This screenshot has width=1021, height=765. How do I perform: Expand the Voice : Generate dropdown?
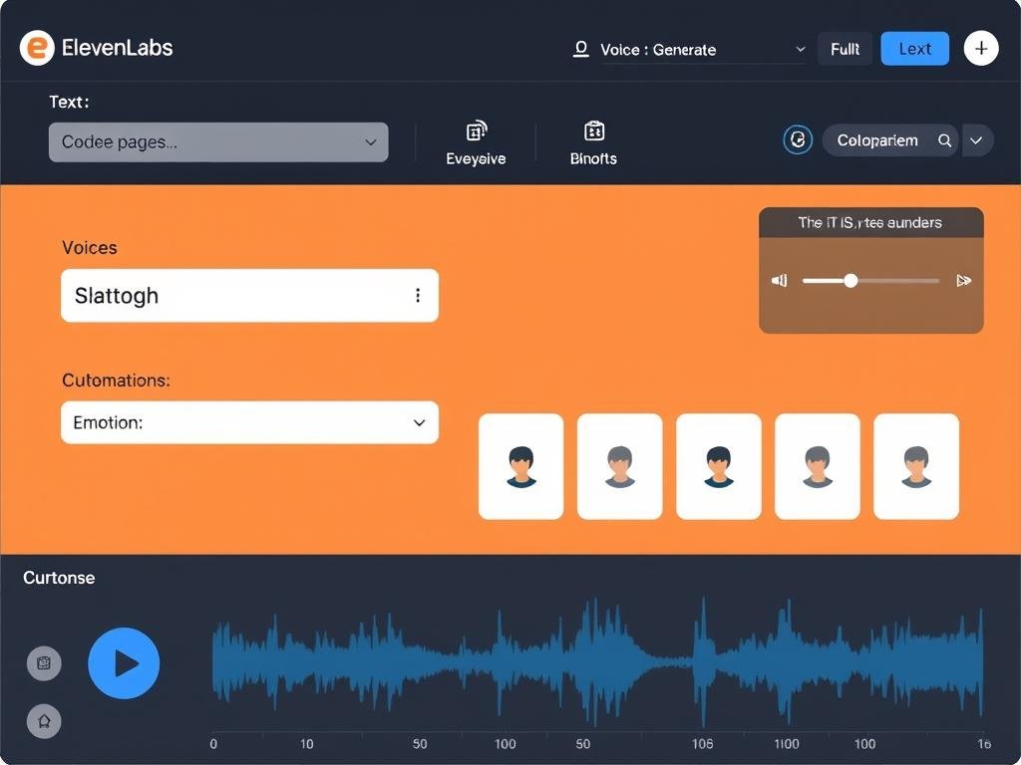pos(801,49)
